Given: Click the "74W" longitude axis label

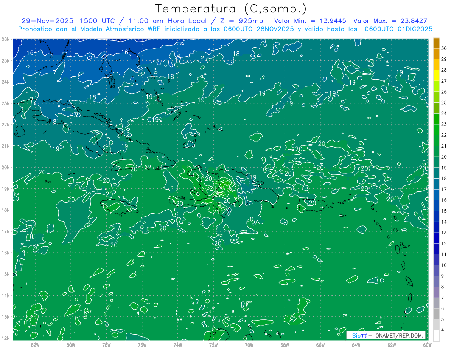Looking at the screenshot, I should coord(178,345).
